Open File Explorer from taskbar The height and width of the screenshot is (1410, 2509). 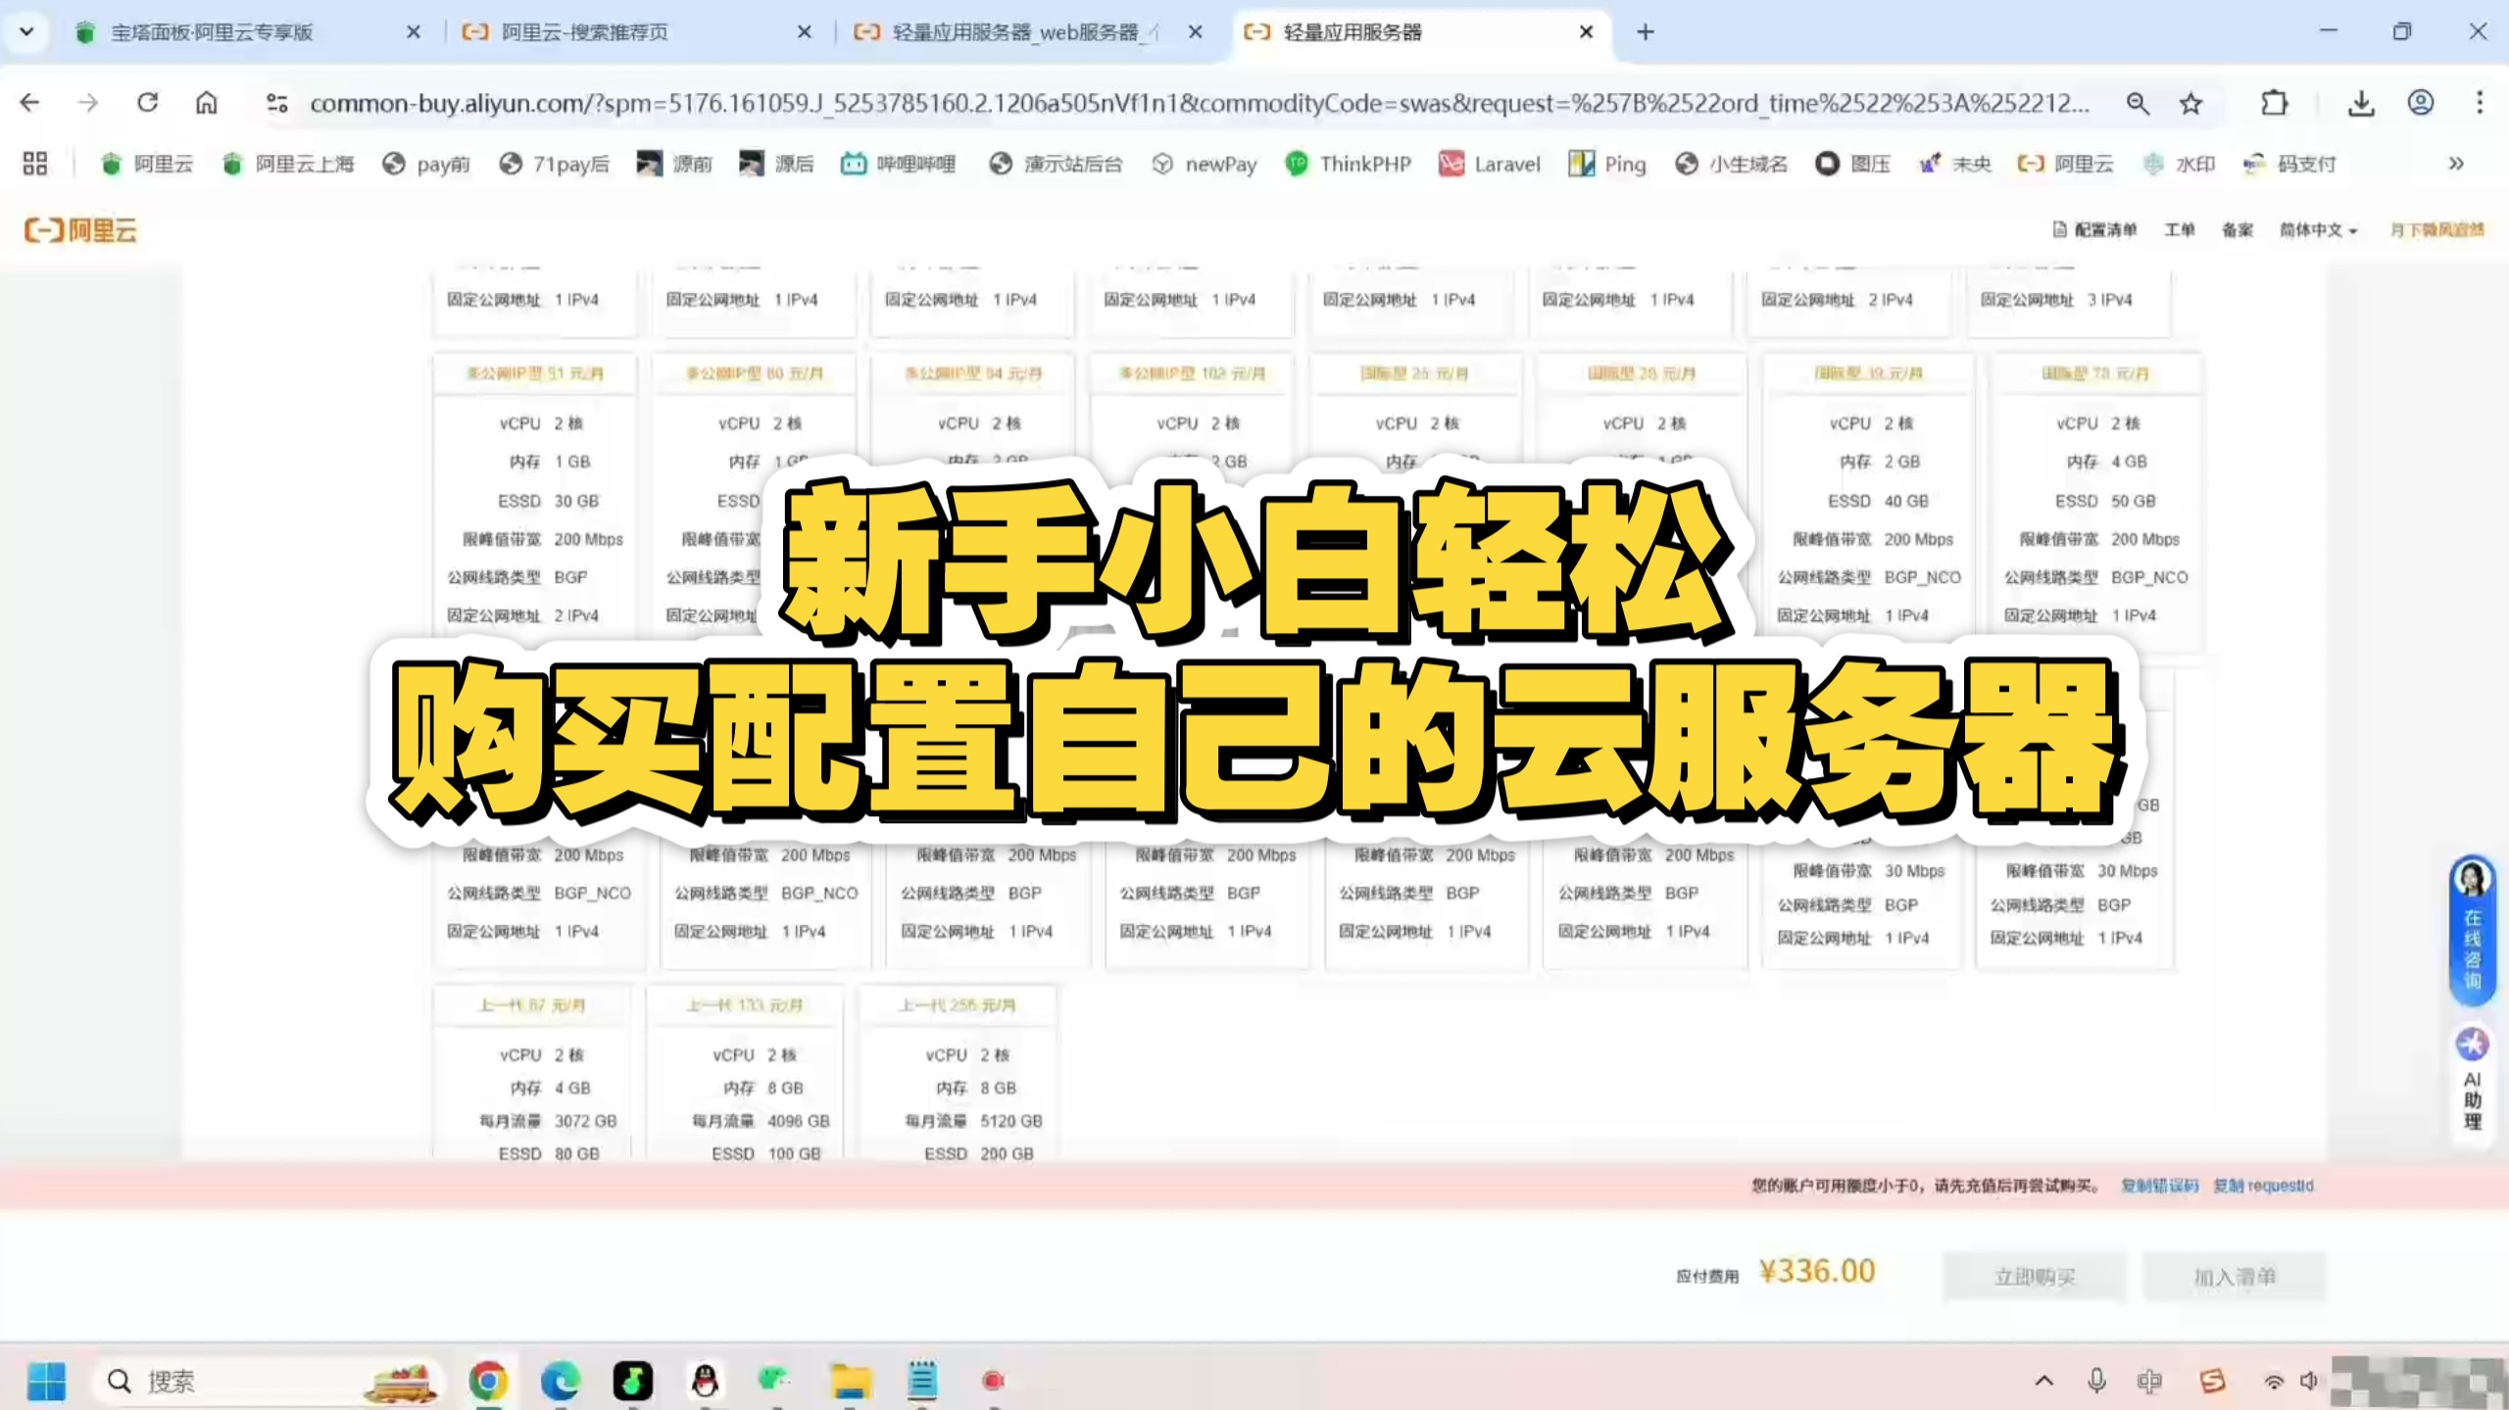(850, 1381)
